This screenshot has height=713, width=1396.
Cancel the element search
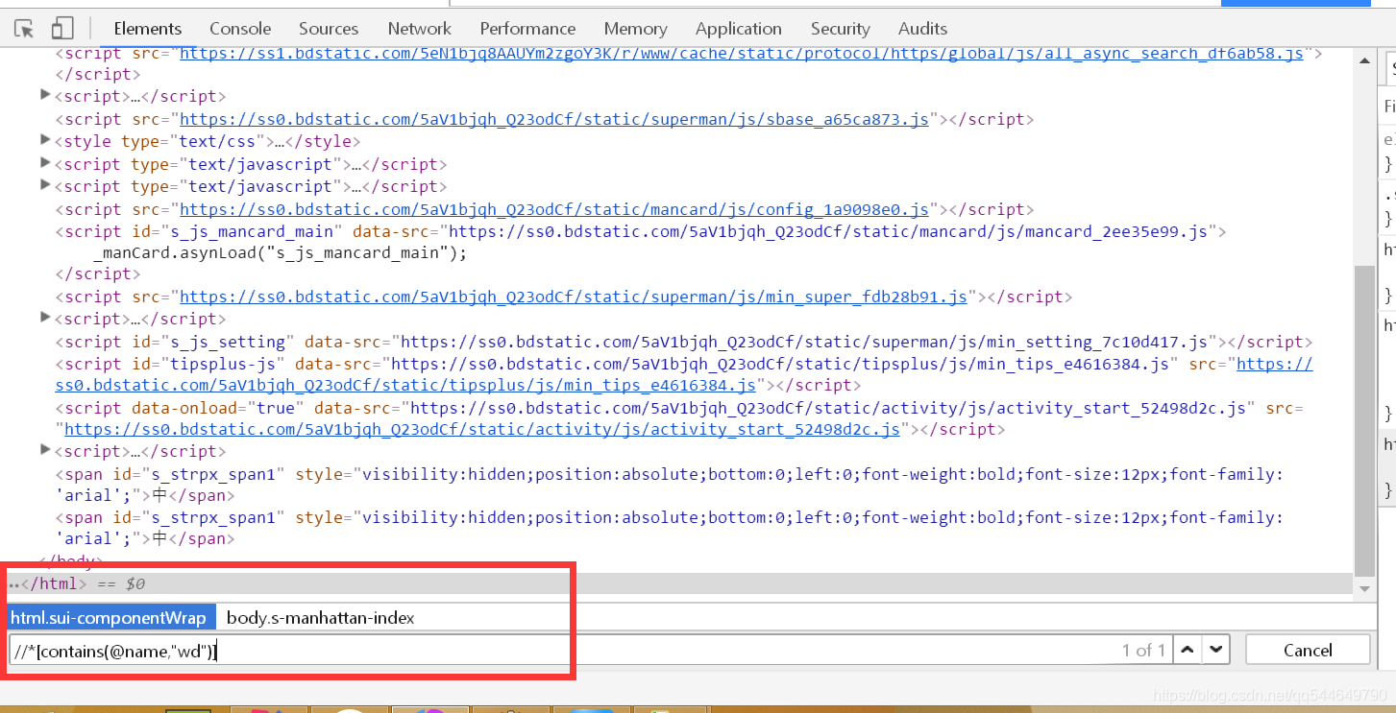pos(1308,650)
